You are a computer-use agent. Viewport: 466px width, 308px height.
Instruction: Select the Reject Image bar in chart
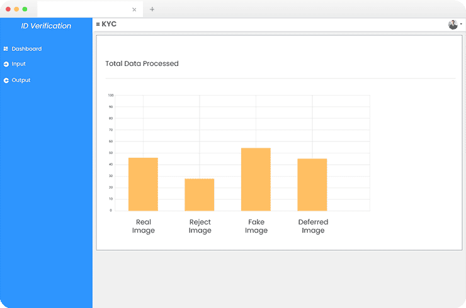(199, 195)
